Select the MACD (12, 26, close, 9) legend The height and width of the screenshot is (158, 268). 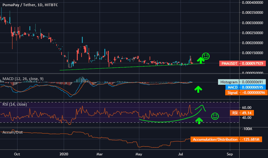point(23,79)
